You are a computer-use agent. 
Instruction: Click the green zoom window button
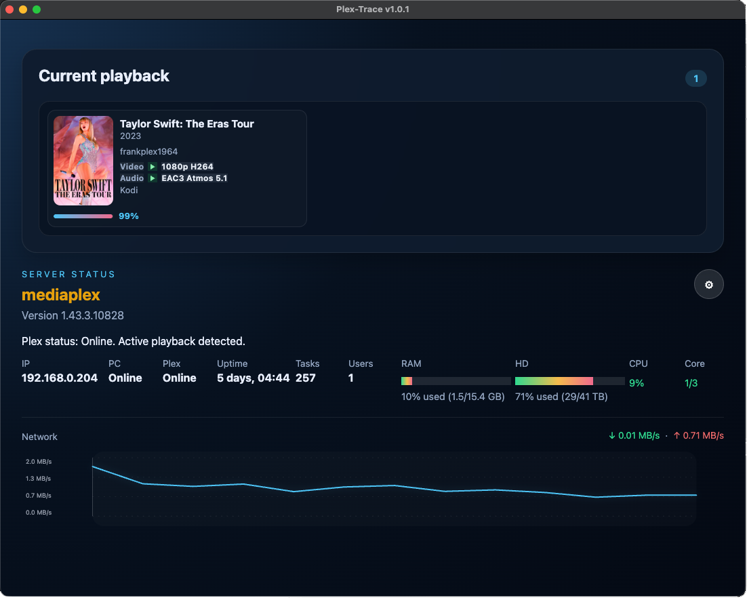point(37,9)
